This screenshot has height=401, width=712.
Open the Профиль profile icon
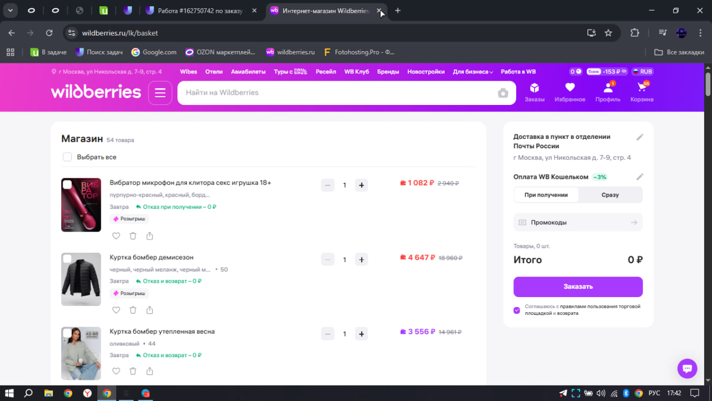click(607, 92)
